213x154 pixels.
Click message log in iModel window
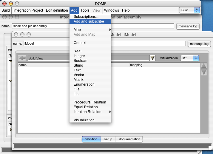point(199,44)
